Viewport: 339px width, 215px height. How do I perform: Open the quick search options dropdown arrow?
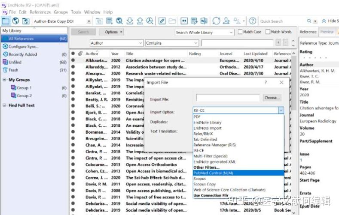click(315, 21)
